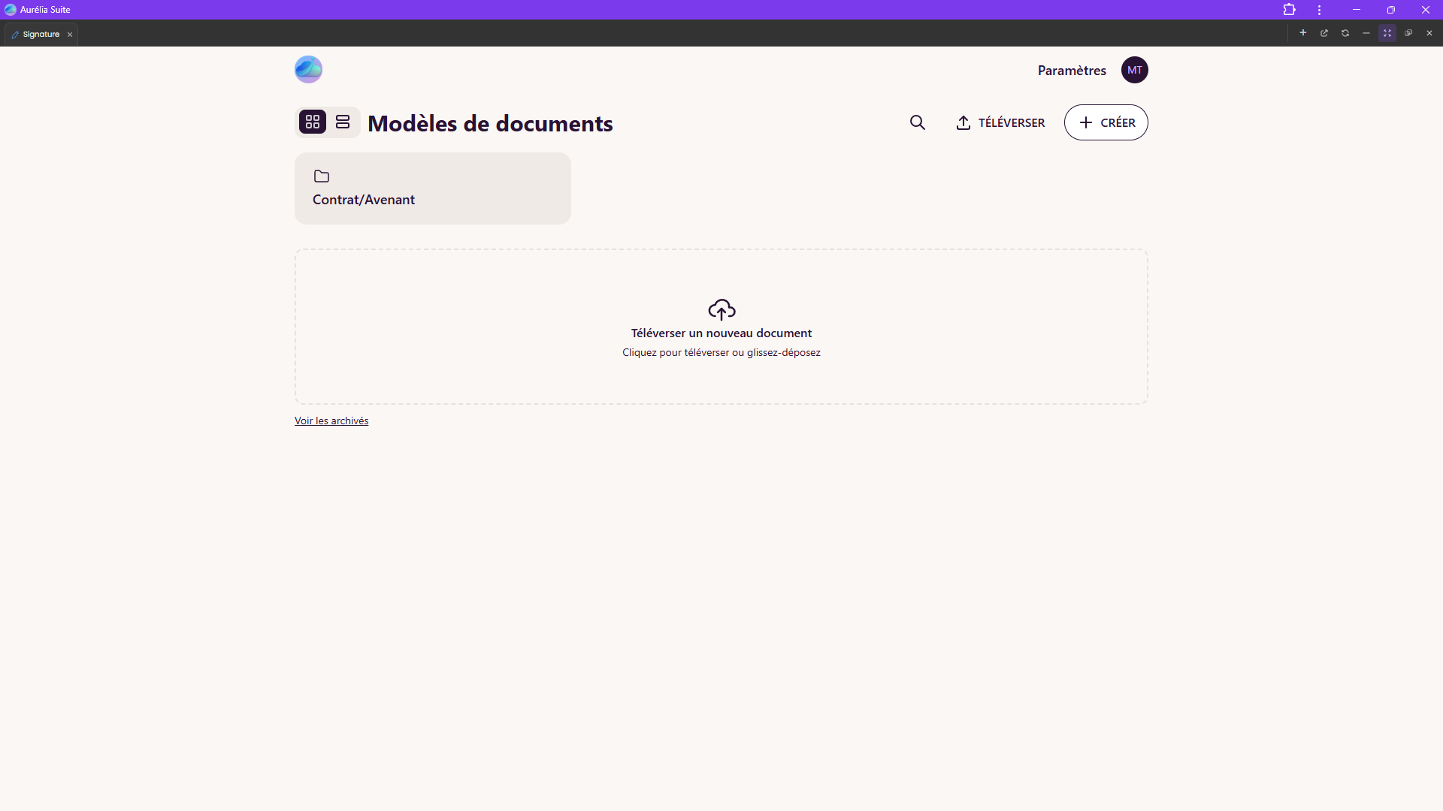Click the overlapping windows icon in tab bar

1408,33
